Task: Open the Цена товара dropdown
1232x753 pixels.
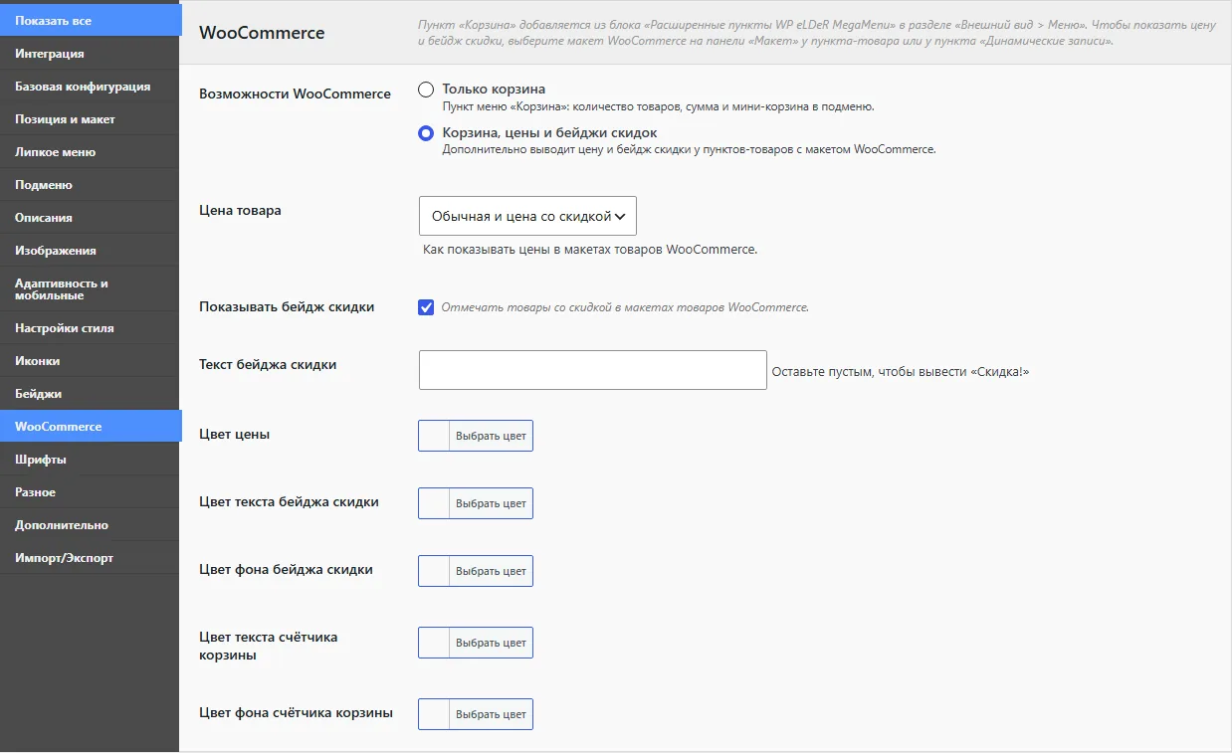Action: tap(527, 216)
